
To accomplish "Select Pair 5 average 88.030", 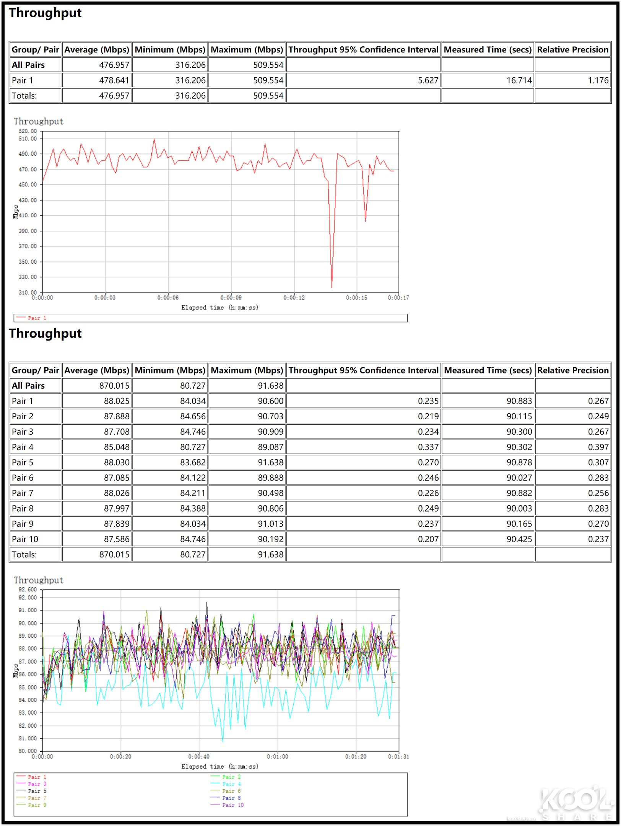I will pyautogui.click(x=97, y=462).
